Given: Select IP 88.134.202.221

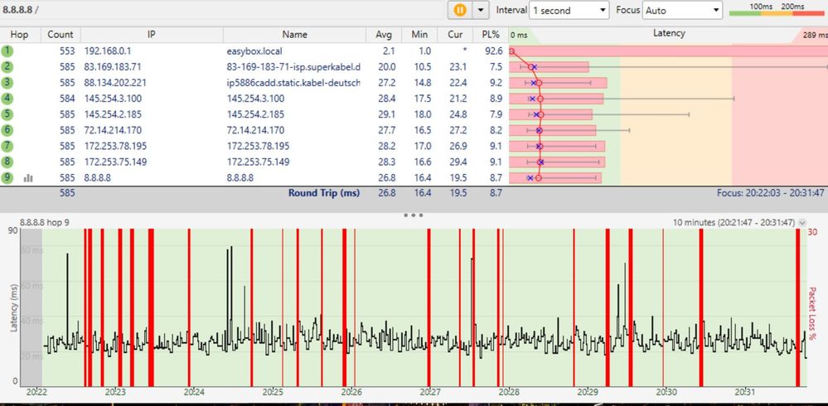Looking at the screenshot, I should [115, 83].
